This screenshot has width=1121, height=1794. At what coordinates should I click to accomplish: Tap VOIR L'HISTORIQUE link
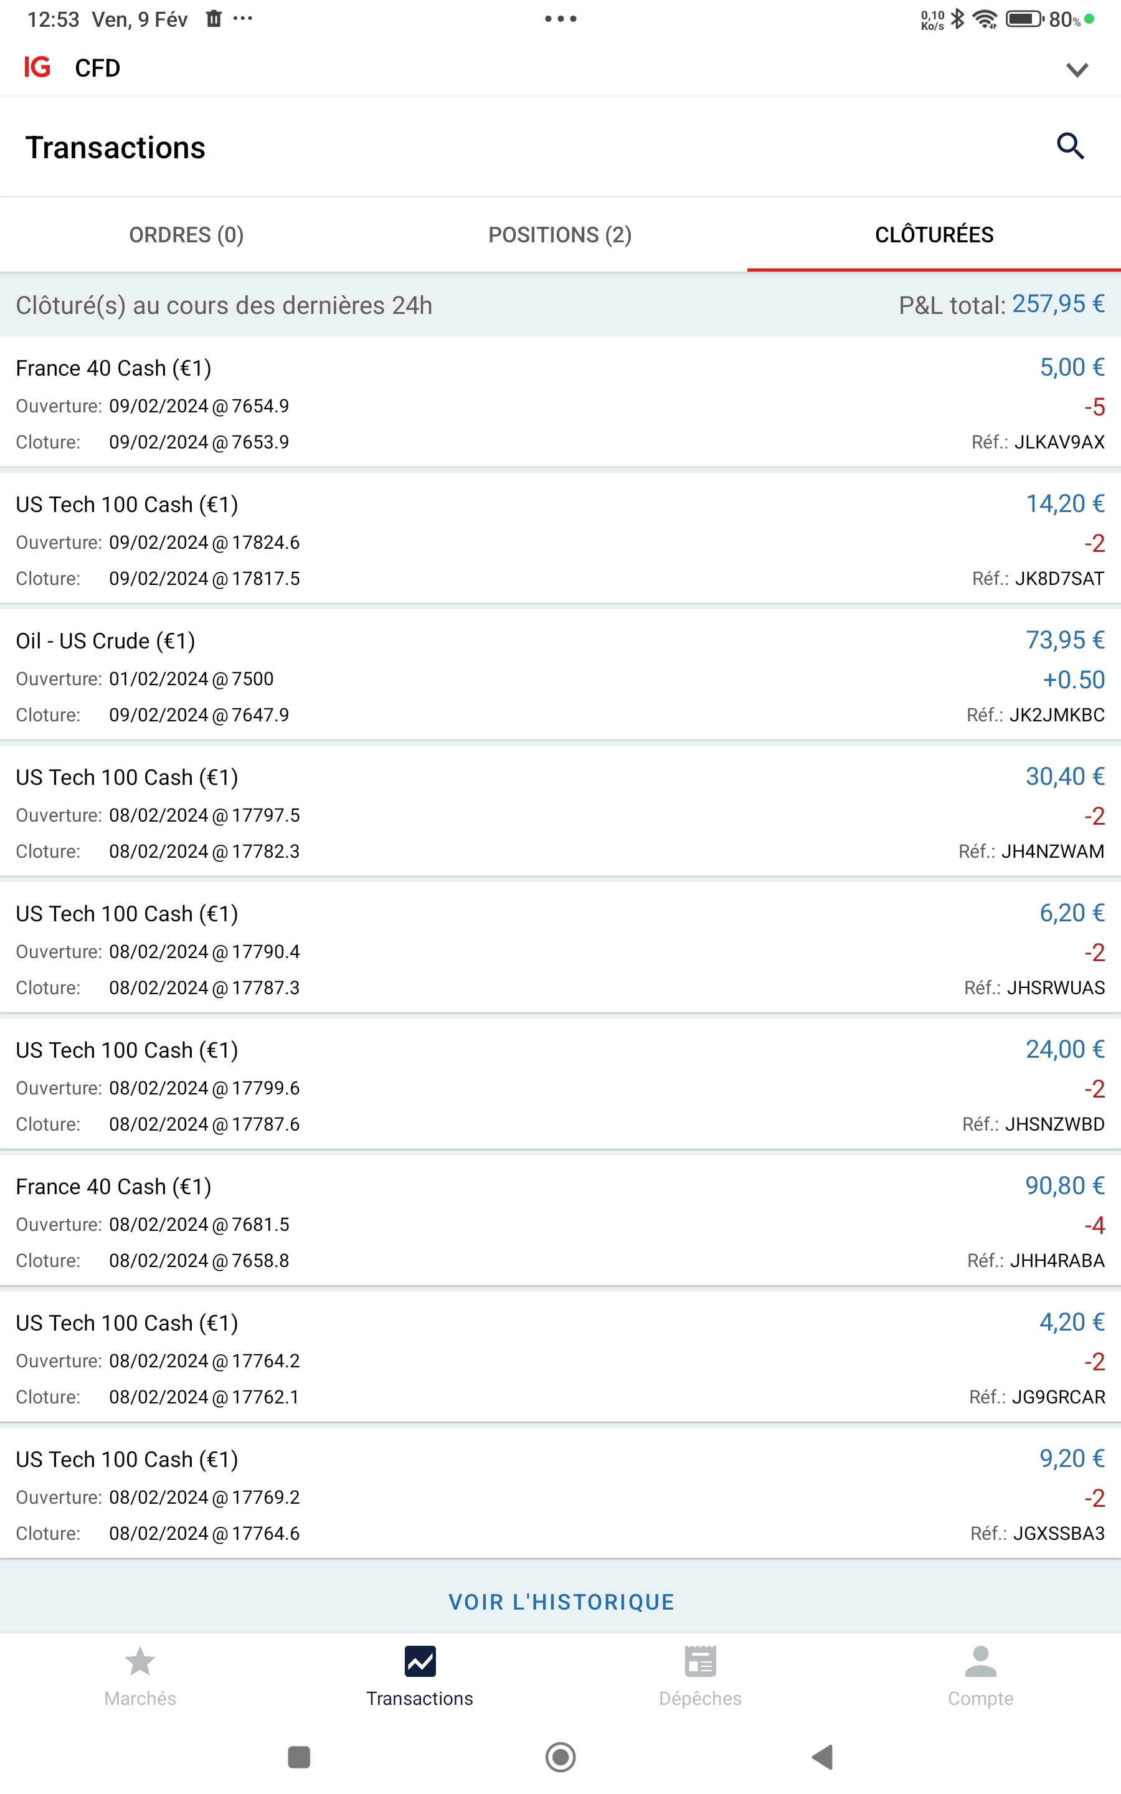tap(560, 1602)
